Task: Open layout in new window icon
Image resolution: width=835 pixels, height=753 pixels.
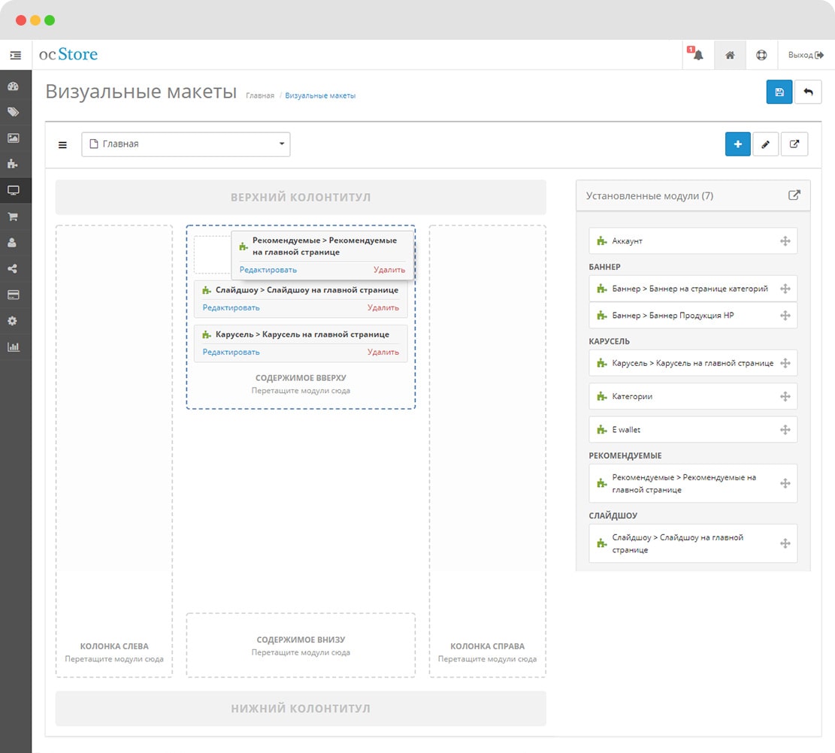Action: click(x=794, y=144)
